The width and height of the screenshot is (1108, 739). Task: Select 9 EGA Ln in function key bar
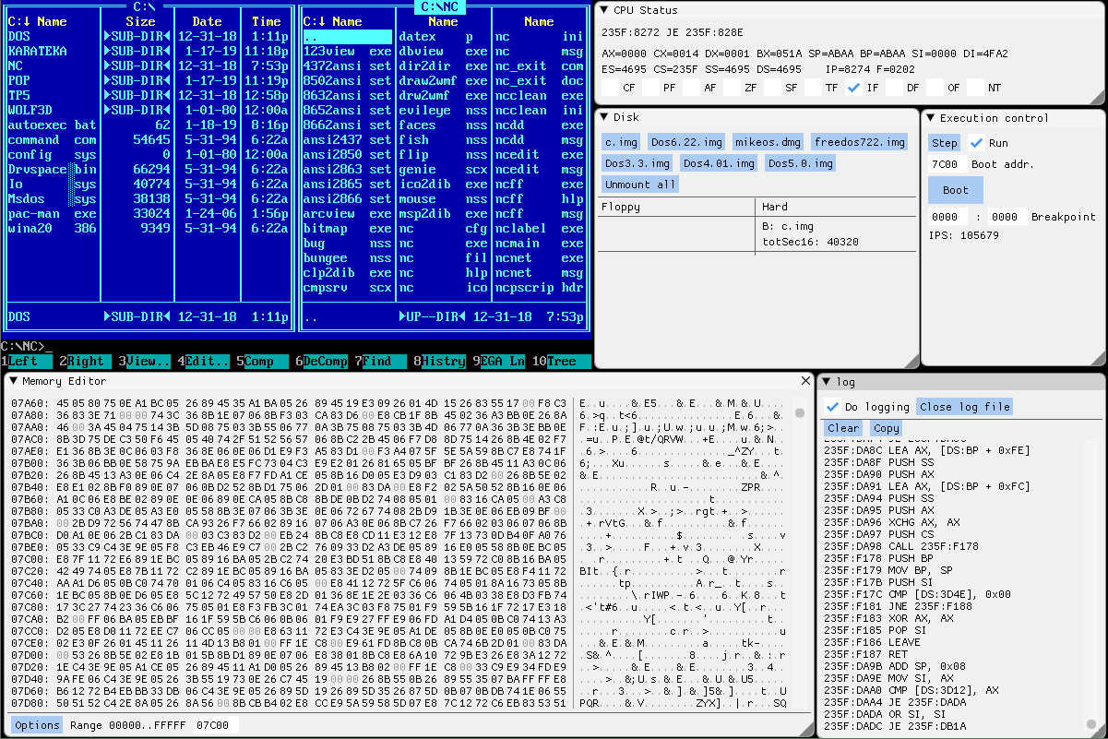click(x=499, y=362)
